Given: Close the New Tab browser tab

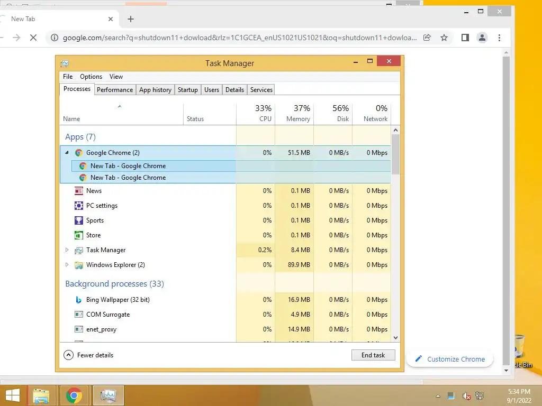Looking at the screenshot, I should coord(111,19).
